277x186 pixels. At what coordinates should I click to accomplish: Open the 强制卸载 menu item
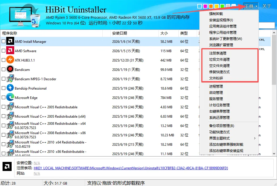pyautogui.click(x=216, y=14)
